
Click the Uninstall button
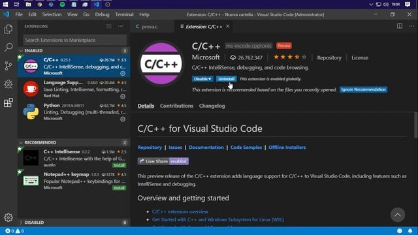(226, 79)
